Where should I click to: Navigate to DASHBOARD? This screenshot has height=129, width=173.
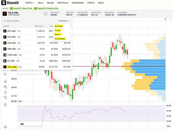[78, 3]
